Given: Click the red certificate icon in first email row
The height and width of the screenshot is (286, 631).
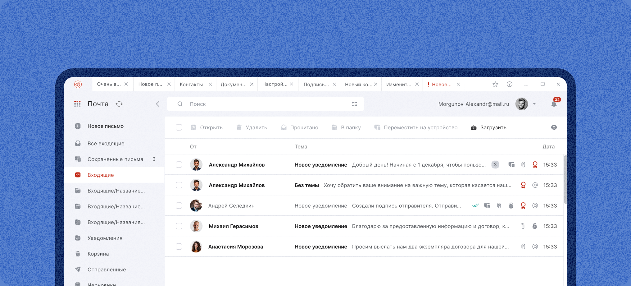Looking at the screenshot, I should click(x=535, y=164).
